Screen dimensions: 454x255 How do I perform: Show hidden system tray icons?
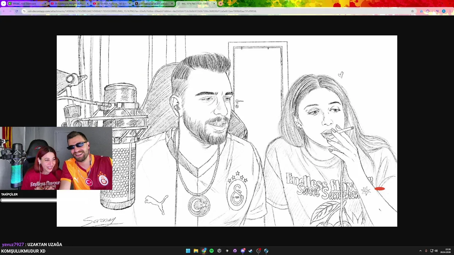point(420,251)
